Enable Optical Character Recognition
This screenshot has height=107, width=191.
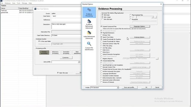(101, 54)
